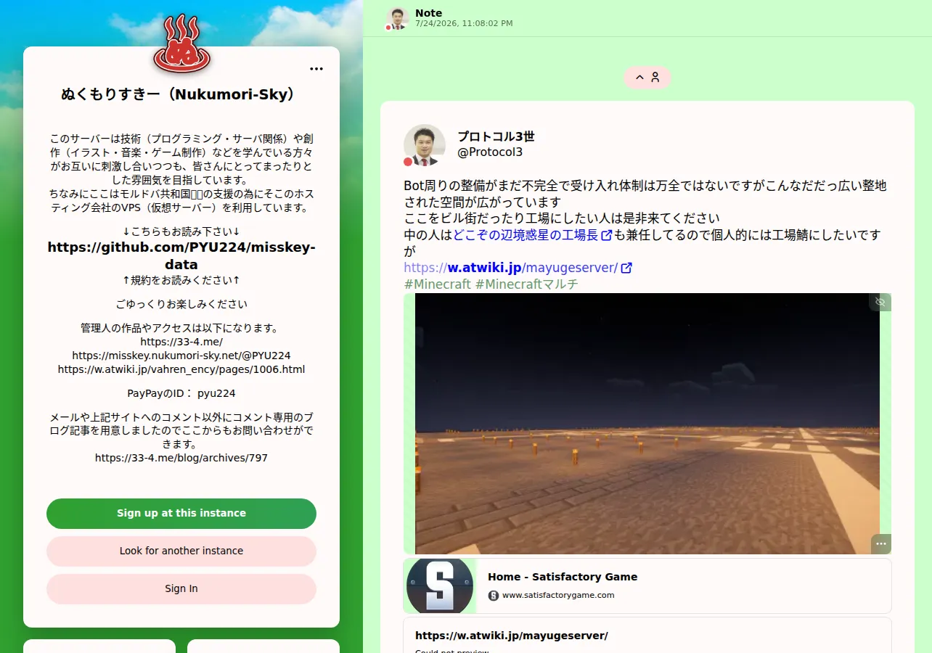Click the Satisfactory Game S logo thumbnail

click(440, 586)
